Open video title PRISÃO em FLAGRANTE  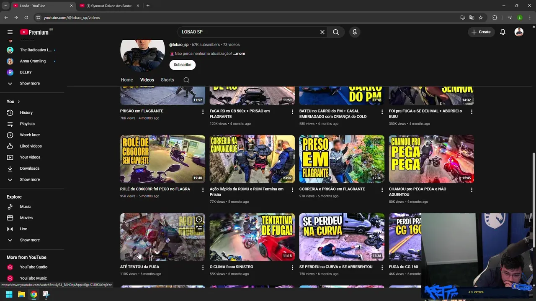tap(142, 111)
